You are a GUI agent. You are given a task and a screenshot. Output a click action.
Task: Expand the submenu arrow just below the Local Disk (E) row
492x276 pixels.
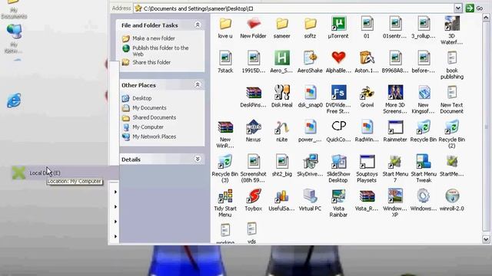pos(115,192)
